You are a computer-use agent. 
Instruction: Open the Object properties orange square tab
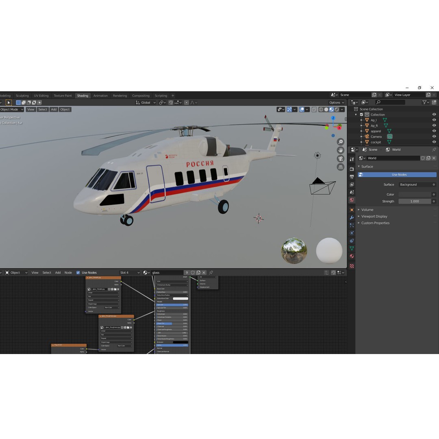(352, 210)
